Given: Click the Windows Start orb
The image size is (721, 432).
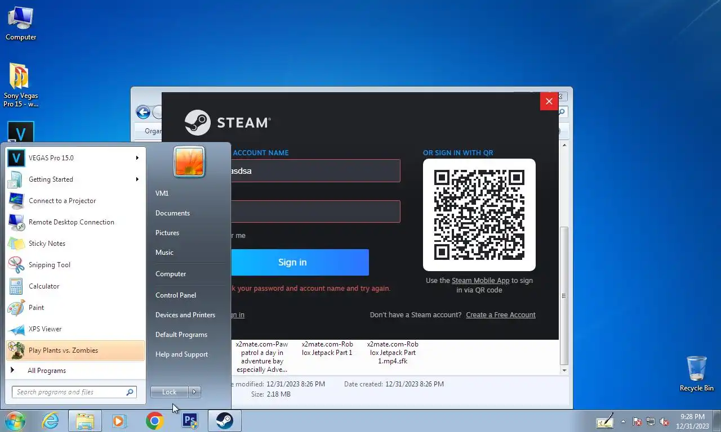Looking at the screenshot, I should (15, 421).
